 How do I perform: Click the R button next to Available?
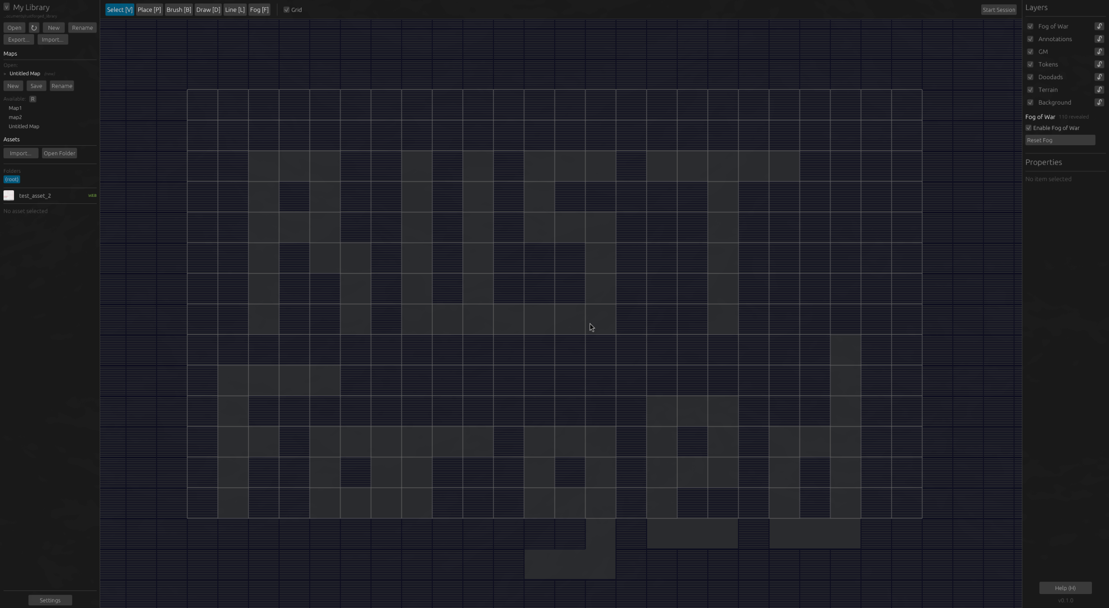tap(33, 99)
